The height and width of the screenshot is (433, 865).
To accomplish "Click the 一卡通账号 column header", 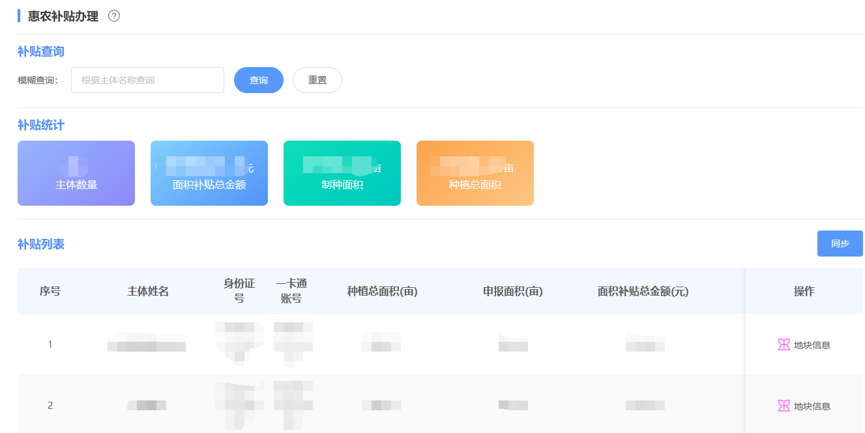I will (291, 291).
